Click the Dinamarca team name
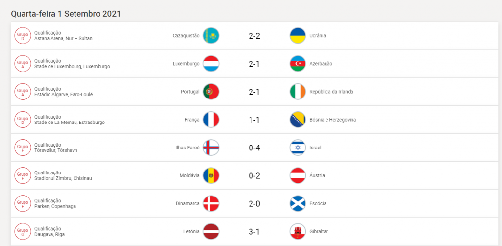This screenshot has width=502, height=246. tap(188, 204)
